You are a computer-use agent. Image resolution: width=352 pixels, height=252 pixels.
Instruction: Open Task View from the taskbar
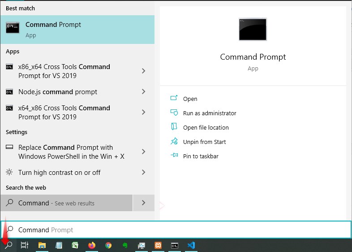point(25,245)
